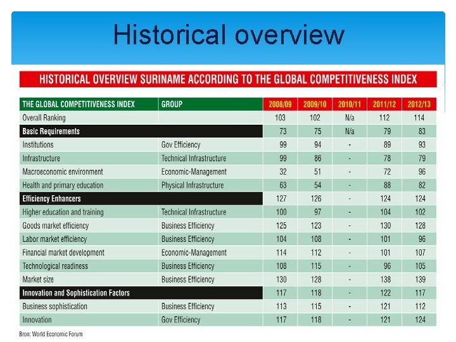The width and height of the screenshot is (456, 342).
Task: Click Macroeconomic environment 2008/09 value 32
Action: pyautogui.click(x=282, y=172)
